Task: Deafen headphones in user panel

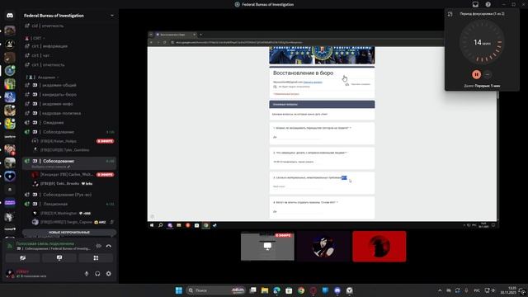Action: 97,274
